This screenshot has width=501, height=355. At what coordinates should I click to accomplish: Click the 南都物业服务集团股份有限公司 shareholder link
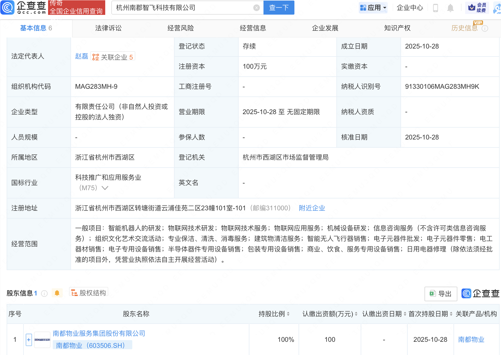click(99, 334)
